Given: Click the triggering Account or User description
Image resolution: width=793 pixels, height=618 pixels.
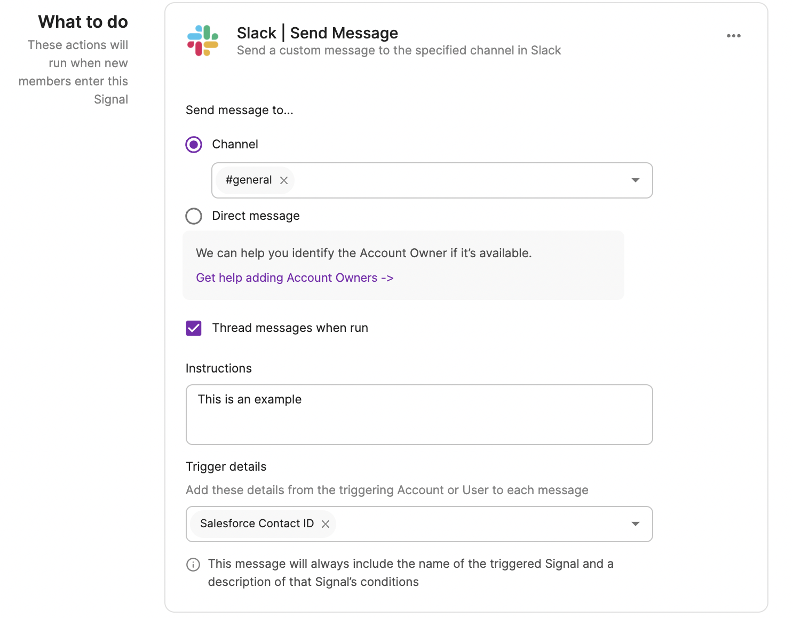Looking at the screenshot, I should pyautogui.click(x=387, y=490).
